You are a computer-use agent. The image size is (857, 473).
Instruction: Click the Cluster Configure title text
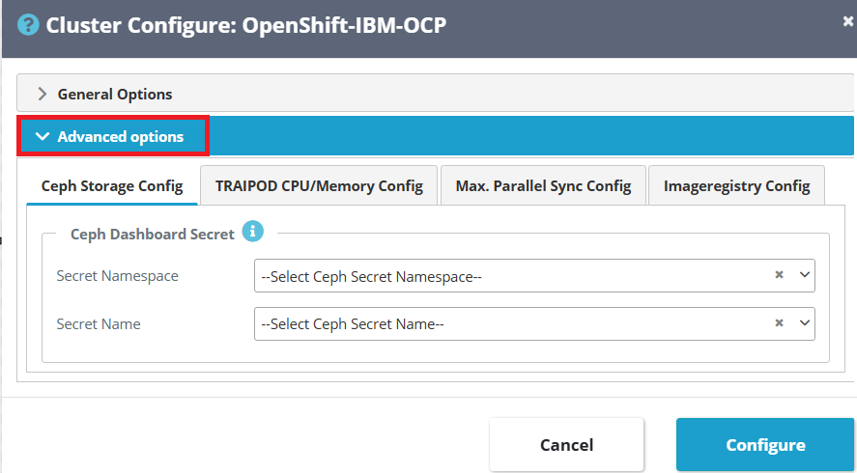246,25
